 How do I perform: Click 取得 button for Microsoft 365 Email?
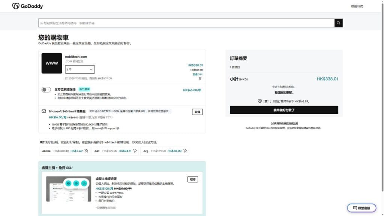pyautogui.click(x=197, y=112)
